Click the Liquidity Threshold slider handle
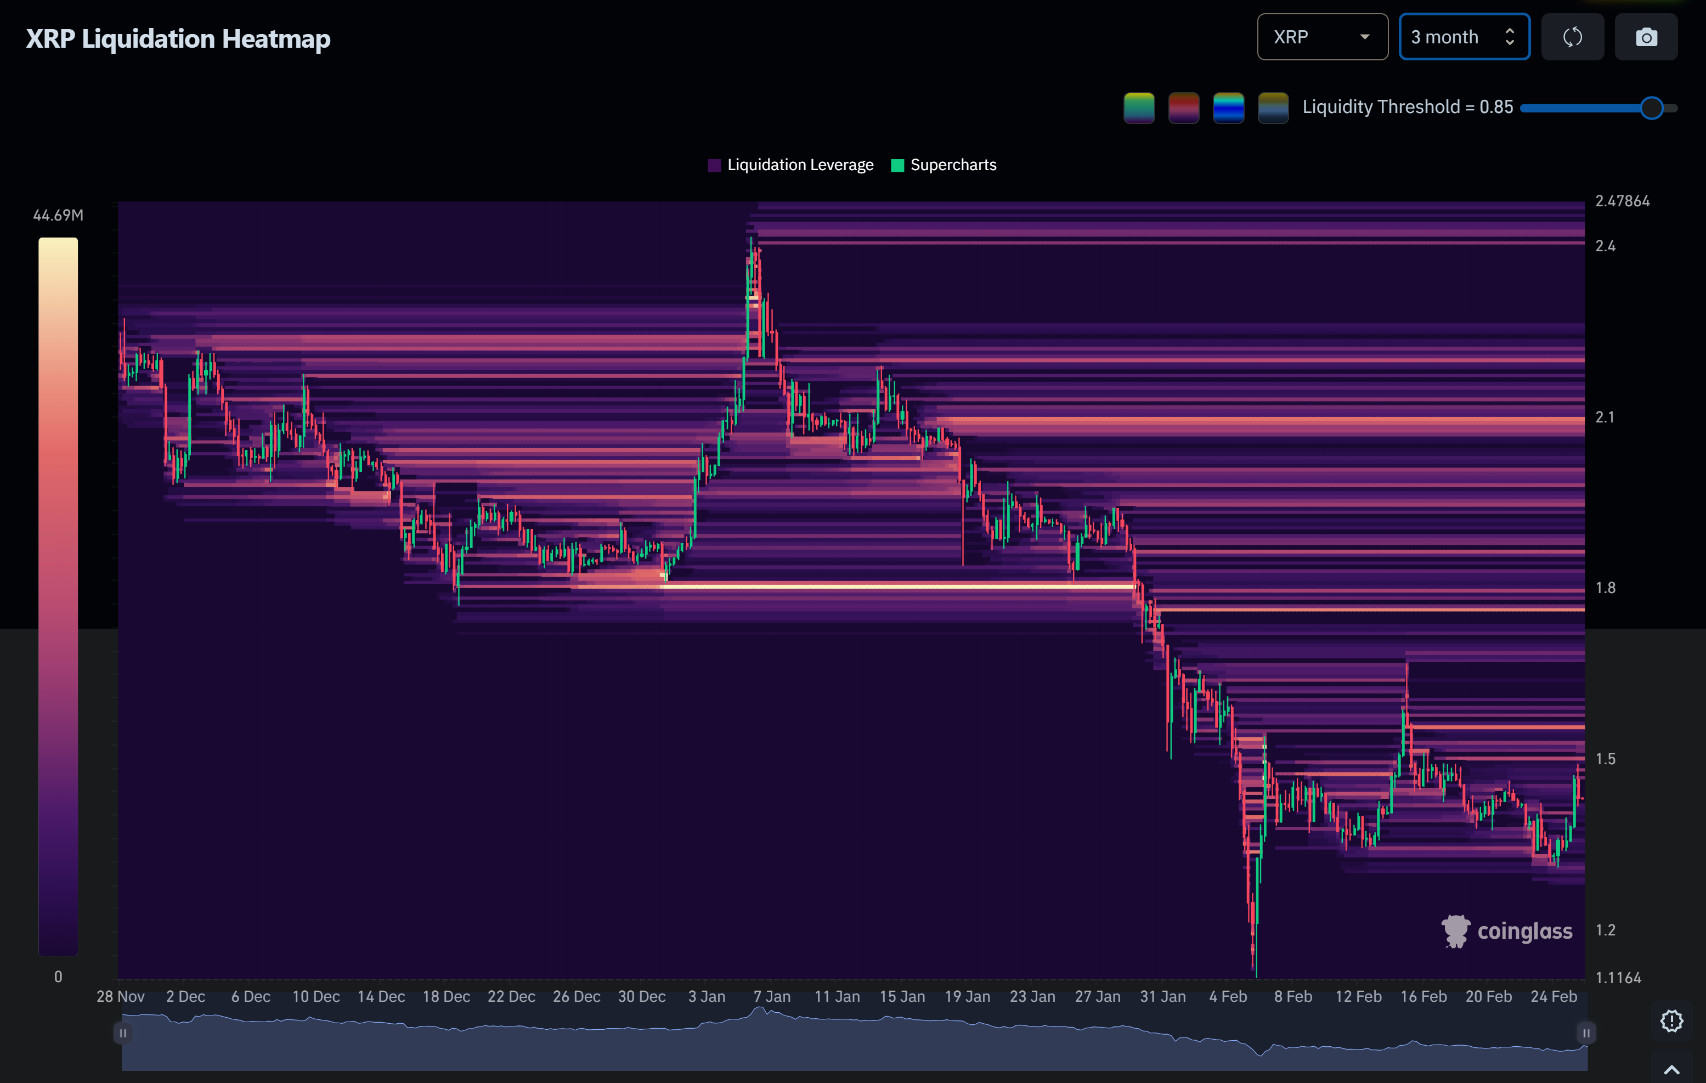This screenshot has height=1083, width=1706. (x=1652, y=108)
